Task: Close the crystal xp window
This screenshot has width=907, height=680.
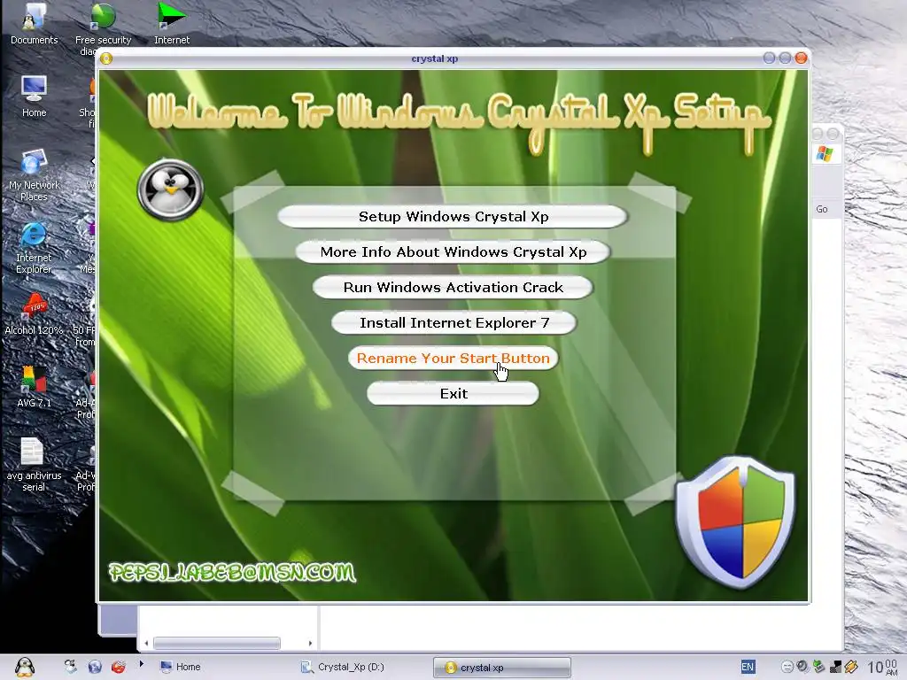Action: pos(801,58)
